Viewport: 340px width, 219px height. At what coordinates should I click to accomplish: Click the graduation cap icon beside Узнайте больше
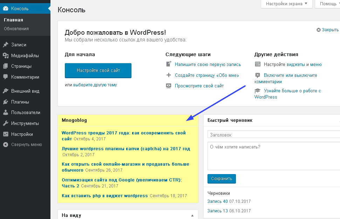(258, 91)
